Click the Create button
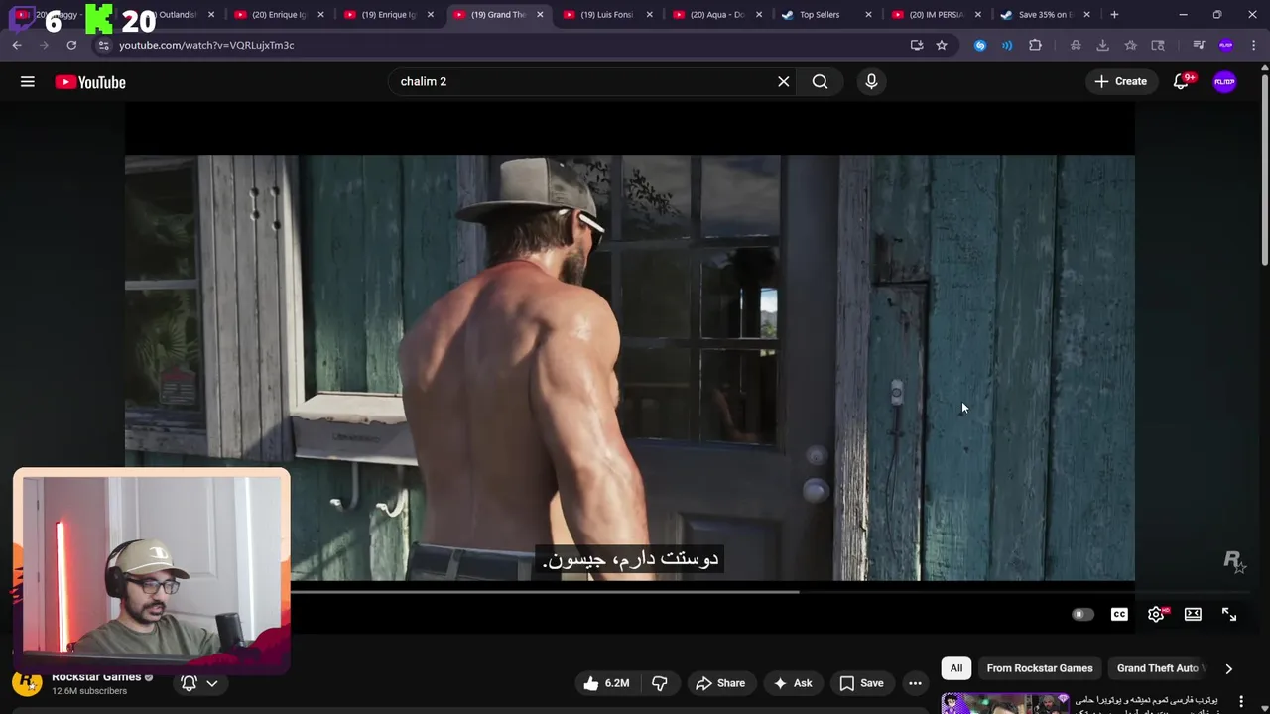 (x=1121, y=81)
